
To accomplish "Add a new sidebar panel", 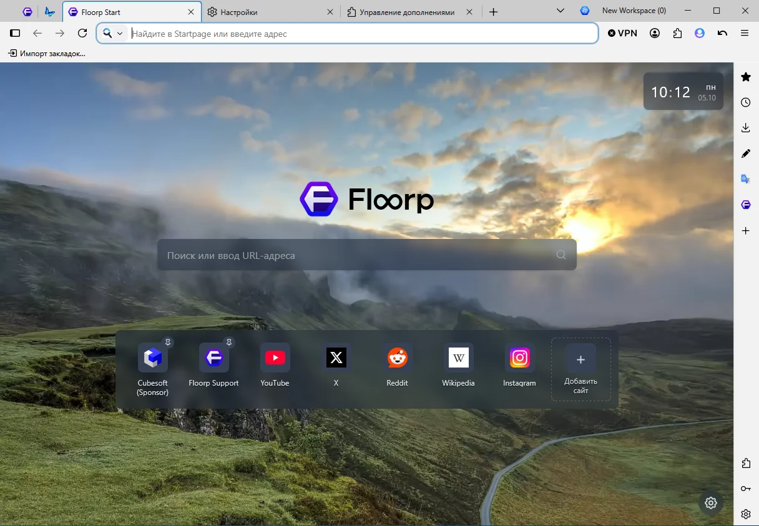I will (x=746, y=231).
